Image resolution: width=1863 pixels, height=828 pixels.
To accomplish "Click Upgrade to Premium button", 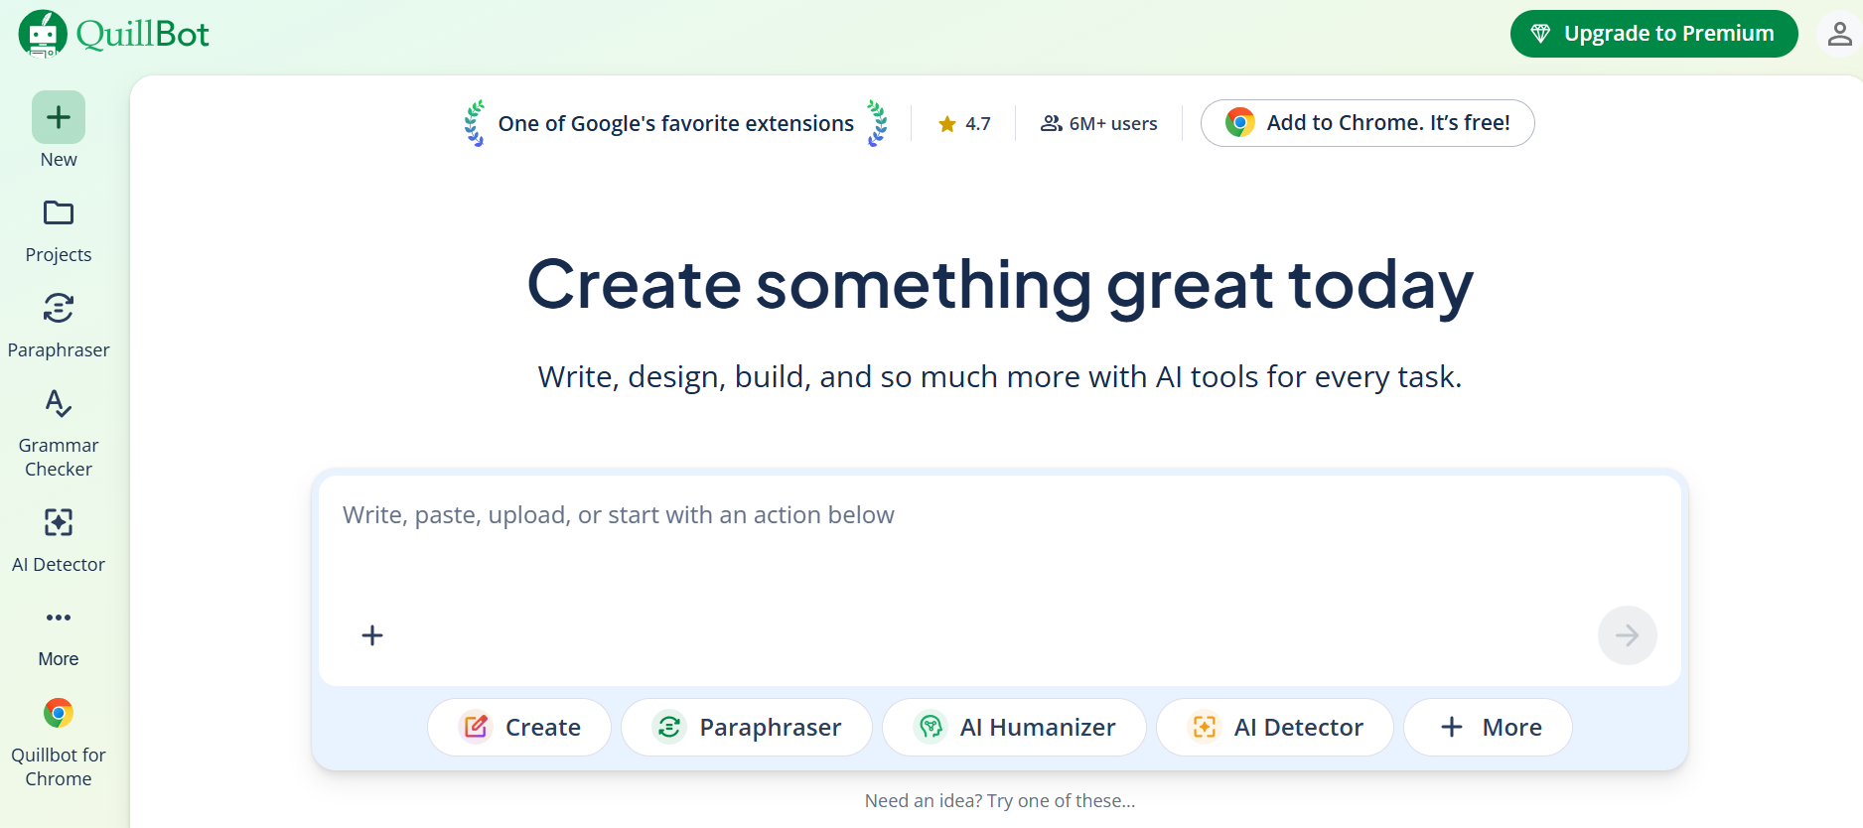I will pos(1653,34).
